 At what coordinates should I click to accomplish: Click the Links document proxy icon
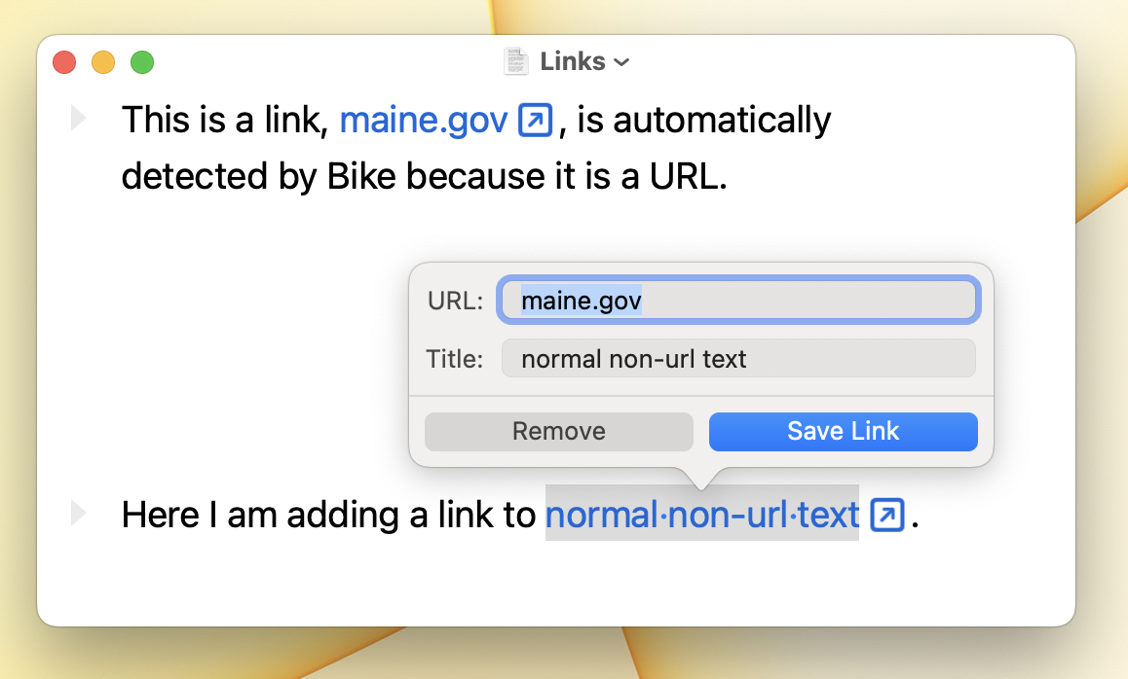click(x=516, y=61)
